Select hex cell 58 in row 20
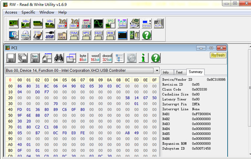Viewport: 251px width, 159px height. point(127,98)
